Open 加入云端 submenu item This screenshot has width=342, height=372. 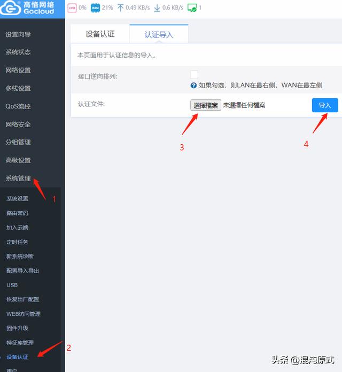click(17, 228)
